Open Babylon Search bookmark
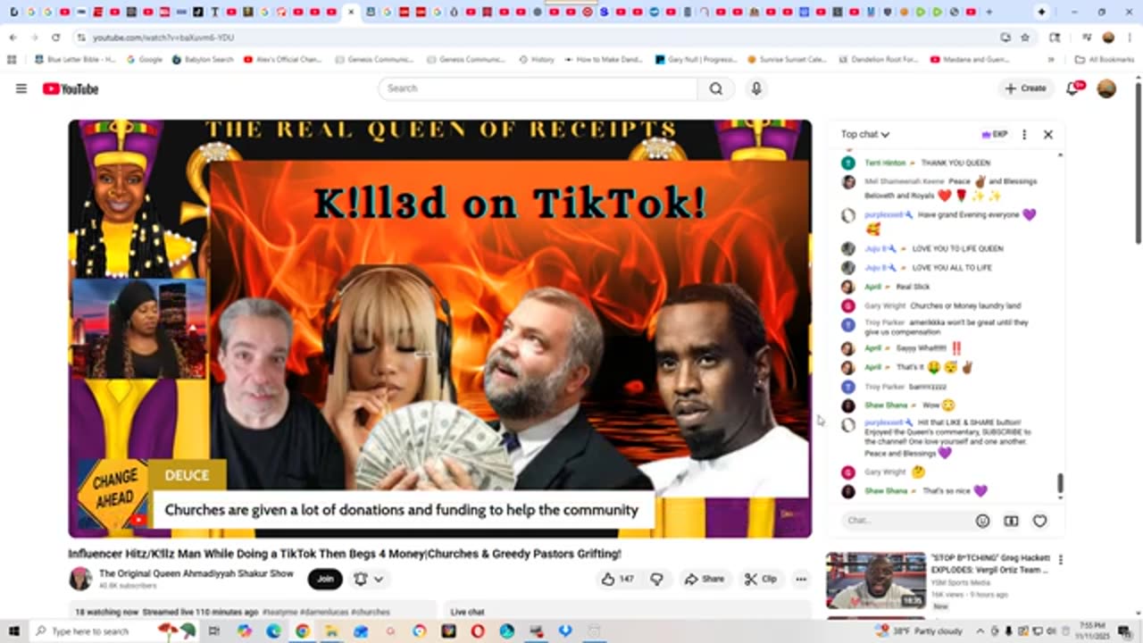This screenshot has height=643, width=1143. (x=203, y=59)
